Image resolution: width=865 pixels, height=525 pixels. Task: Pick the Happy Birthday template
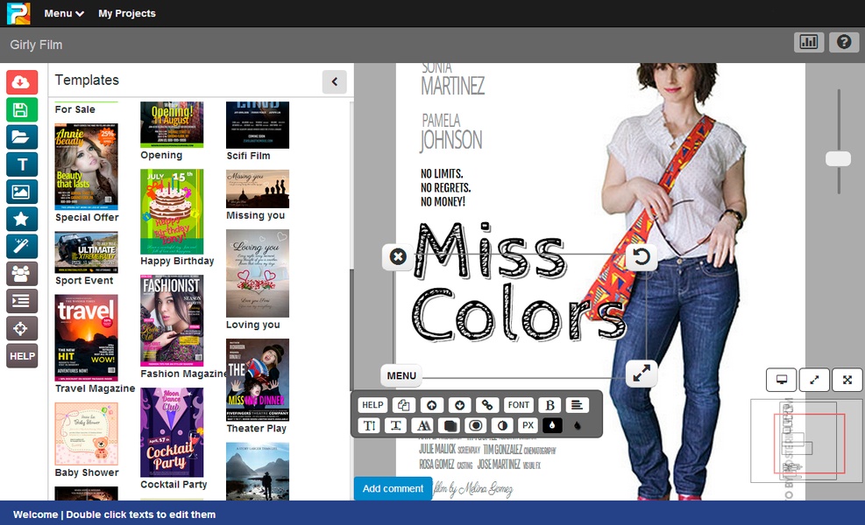point(172,212)
